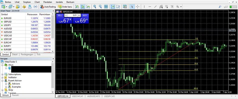The height and width of the screenshot is (99, 238).
Task: Select the Fibonacci retracement tool
Action: pos(167,7)
